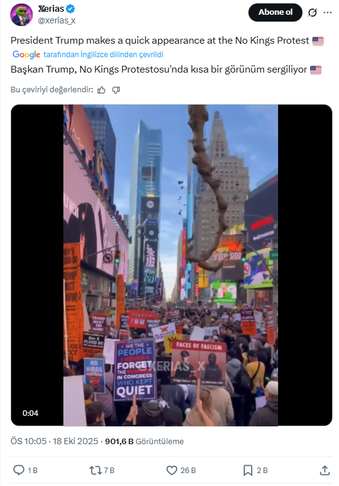
Task: Click the 0:04 video duration label
Action: pyautogui.click(x=30, y=413)
